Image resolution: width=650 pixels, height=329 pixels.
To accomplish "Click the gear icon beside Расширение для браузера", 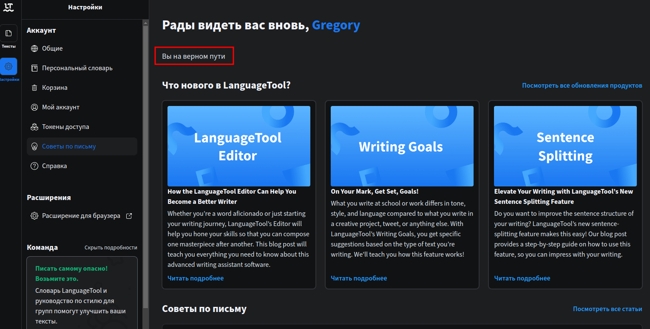I will pos(34,216).
